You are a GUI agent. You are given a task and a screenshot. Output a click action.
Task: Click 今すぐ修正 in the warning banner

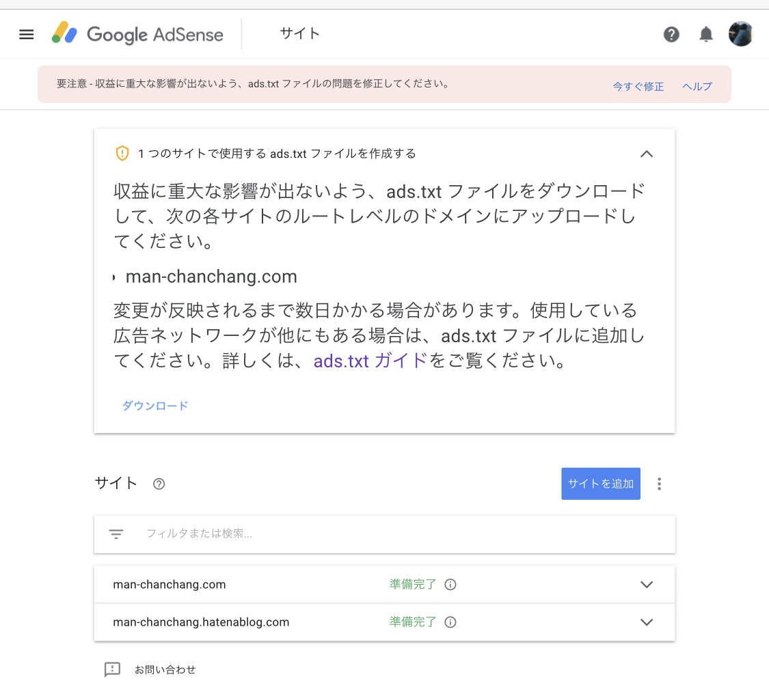638,86
